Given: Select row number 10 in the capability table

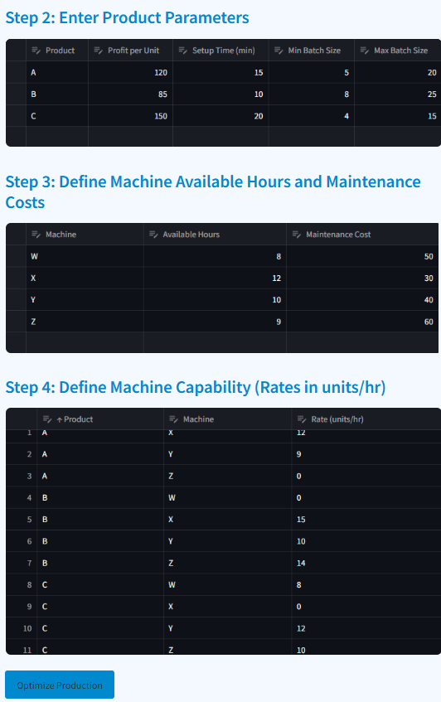Looking at the screenshot, I should pyautogui.click(x=22, y=628).
